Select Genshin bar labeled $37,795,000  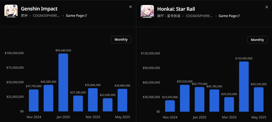(34, 100)
